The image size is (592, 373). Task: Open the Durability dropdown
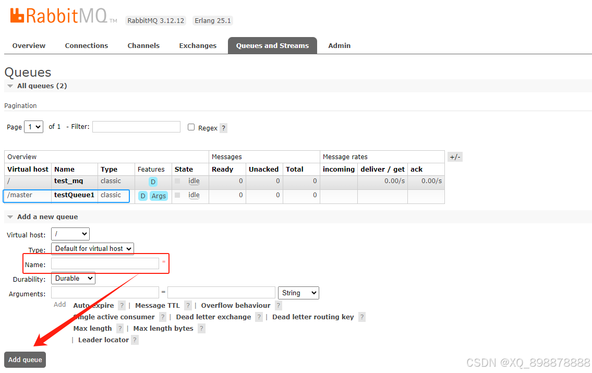[x=73, y=278]
